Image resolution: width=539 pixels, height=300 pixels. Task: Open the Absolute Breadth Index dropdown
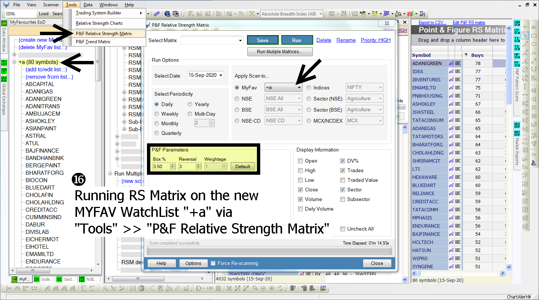click(321, 14)
